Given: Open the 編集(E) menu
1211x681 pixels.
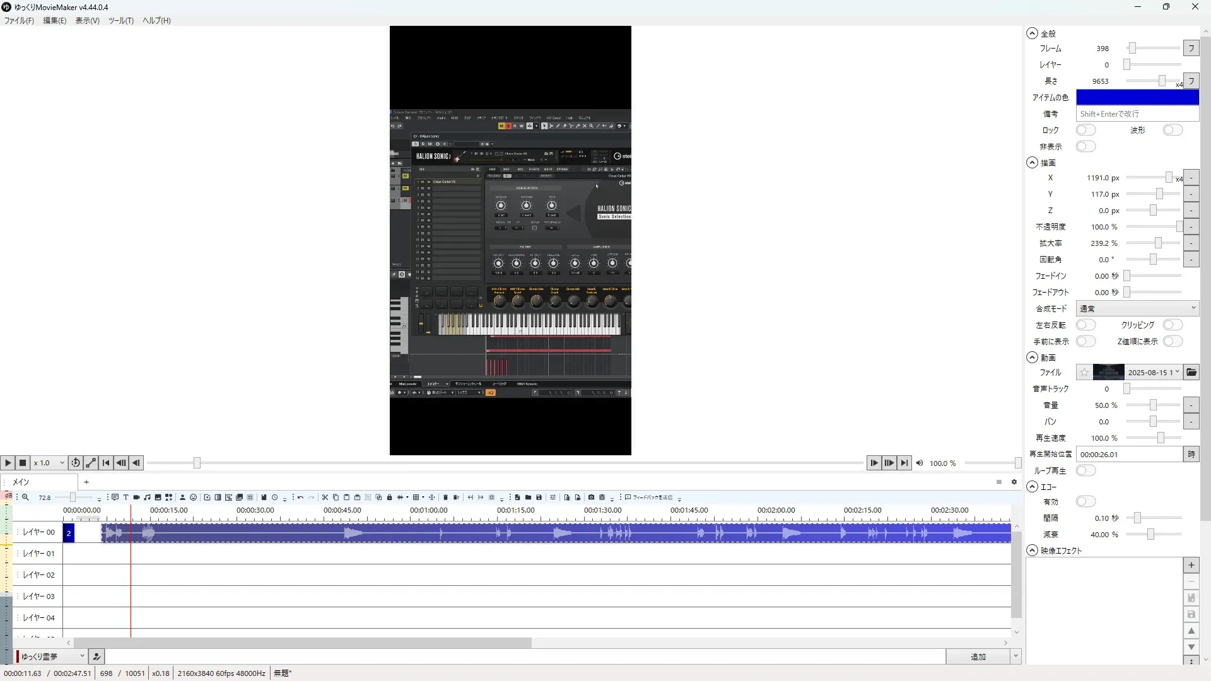Looking at the screenshot, I should tap(54, 20).
